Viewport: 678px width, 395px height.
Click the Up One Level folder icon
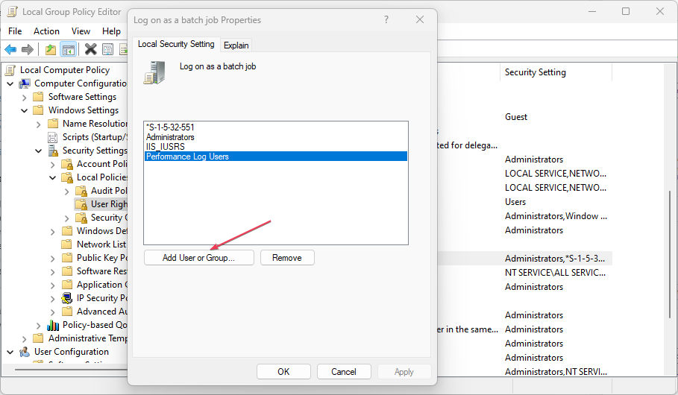pos(50,50)
